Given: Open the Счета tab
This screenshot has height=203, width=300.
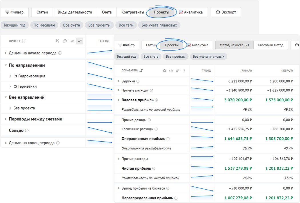Looking at the screenshot, I should (x=107, y=12).
